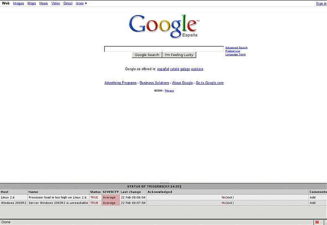
Task: Select the Windows 2003R2 host cell
Action: pyautogui.click(x=14, y=203)
